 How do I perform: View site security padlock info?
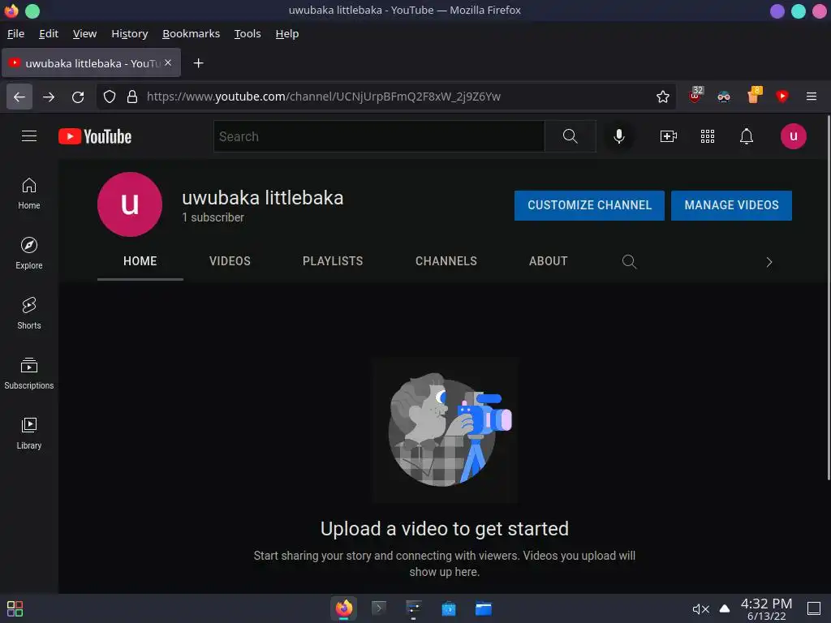(132, 97)
